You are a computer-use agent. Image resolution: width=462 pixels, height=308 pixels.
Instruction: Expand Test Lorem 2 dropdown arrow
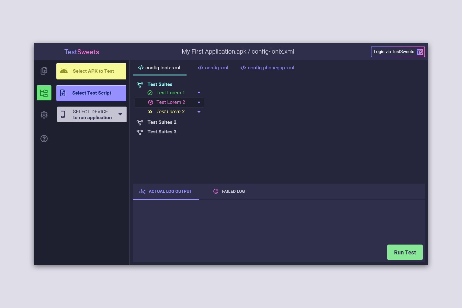tap(199, 102)
